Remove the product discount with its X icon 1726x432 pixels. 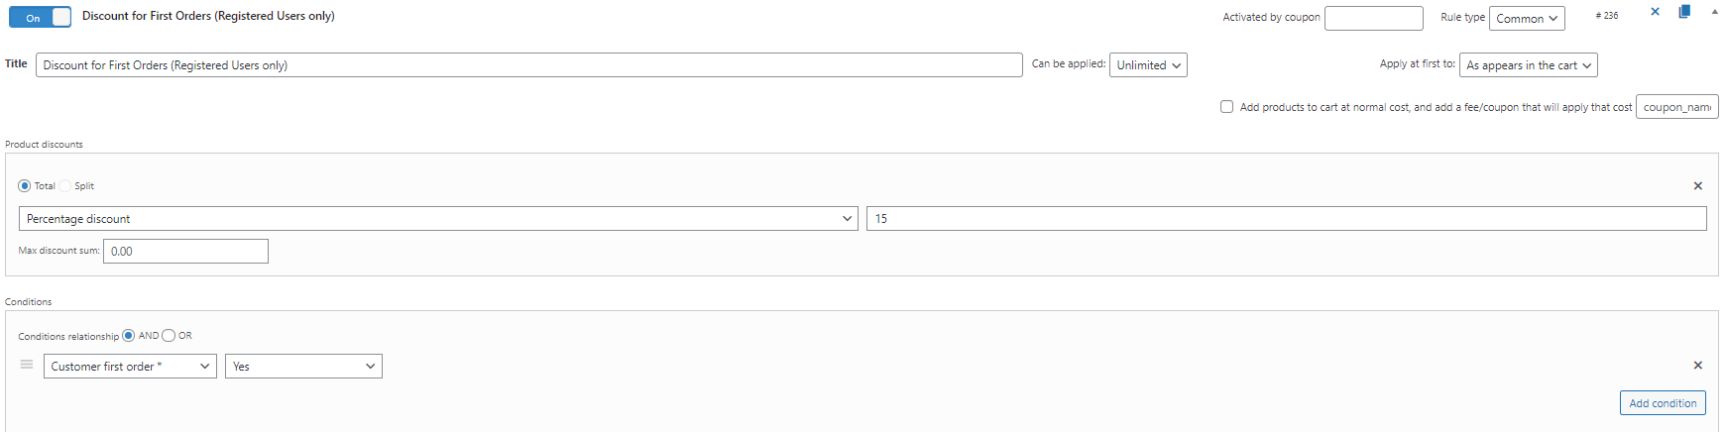[1697, 186]
